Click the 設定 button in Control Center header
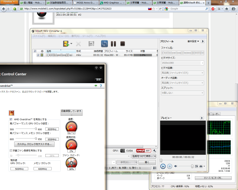The width and height of the screenshot is (238, 190). (x=99, y=80)
